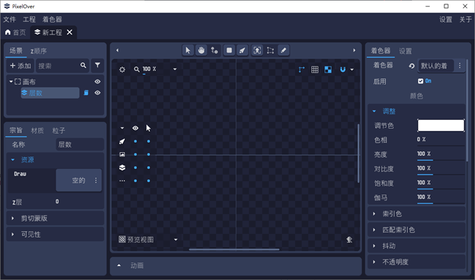The image size is (475, 280).
Task: Click the lamp icon at canvas bottom right
Action: (349, 240)
